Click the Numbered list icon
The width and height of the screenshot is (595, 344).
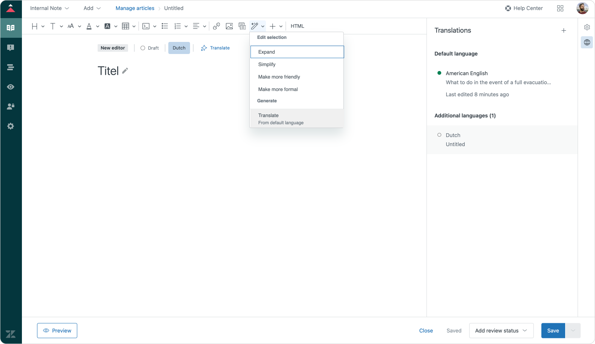(178, 26)
